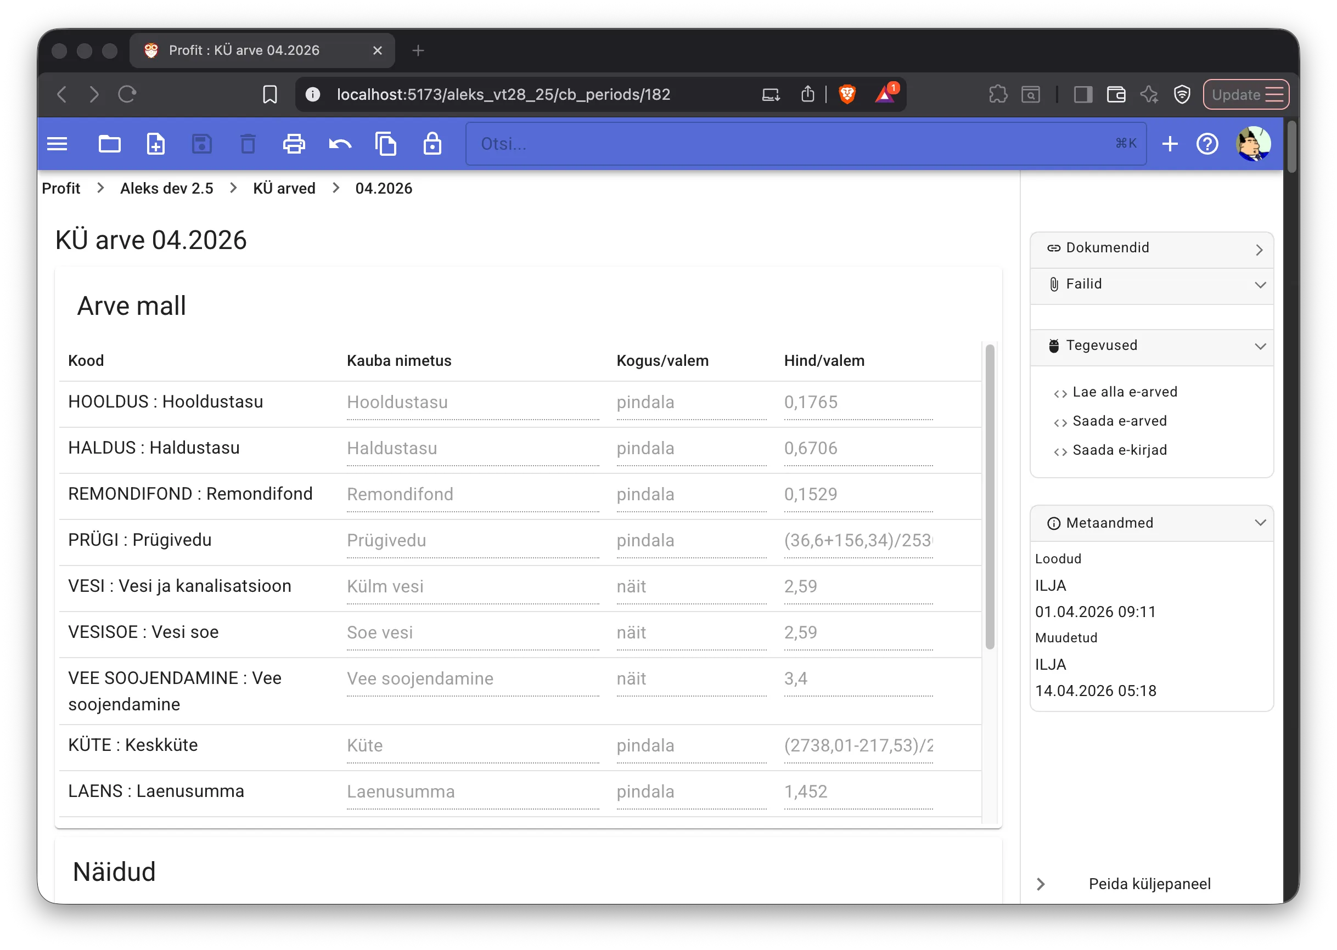Click Kauba nimetus column header
This screenshot has height=950, width=1337.
[x=399, y=361]
